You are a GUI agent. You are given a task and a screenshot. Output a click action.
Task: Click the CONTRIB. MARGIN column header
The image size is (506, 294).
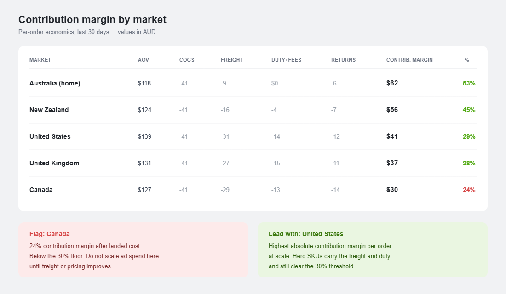[x=409, y=60]
